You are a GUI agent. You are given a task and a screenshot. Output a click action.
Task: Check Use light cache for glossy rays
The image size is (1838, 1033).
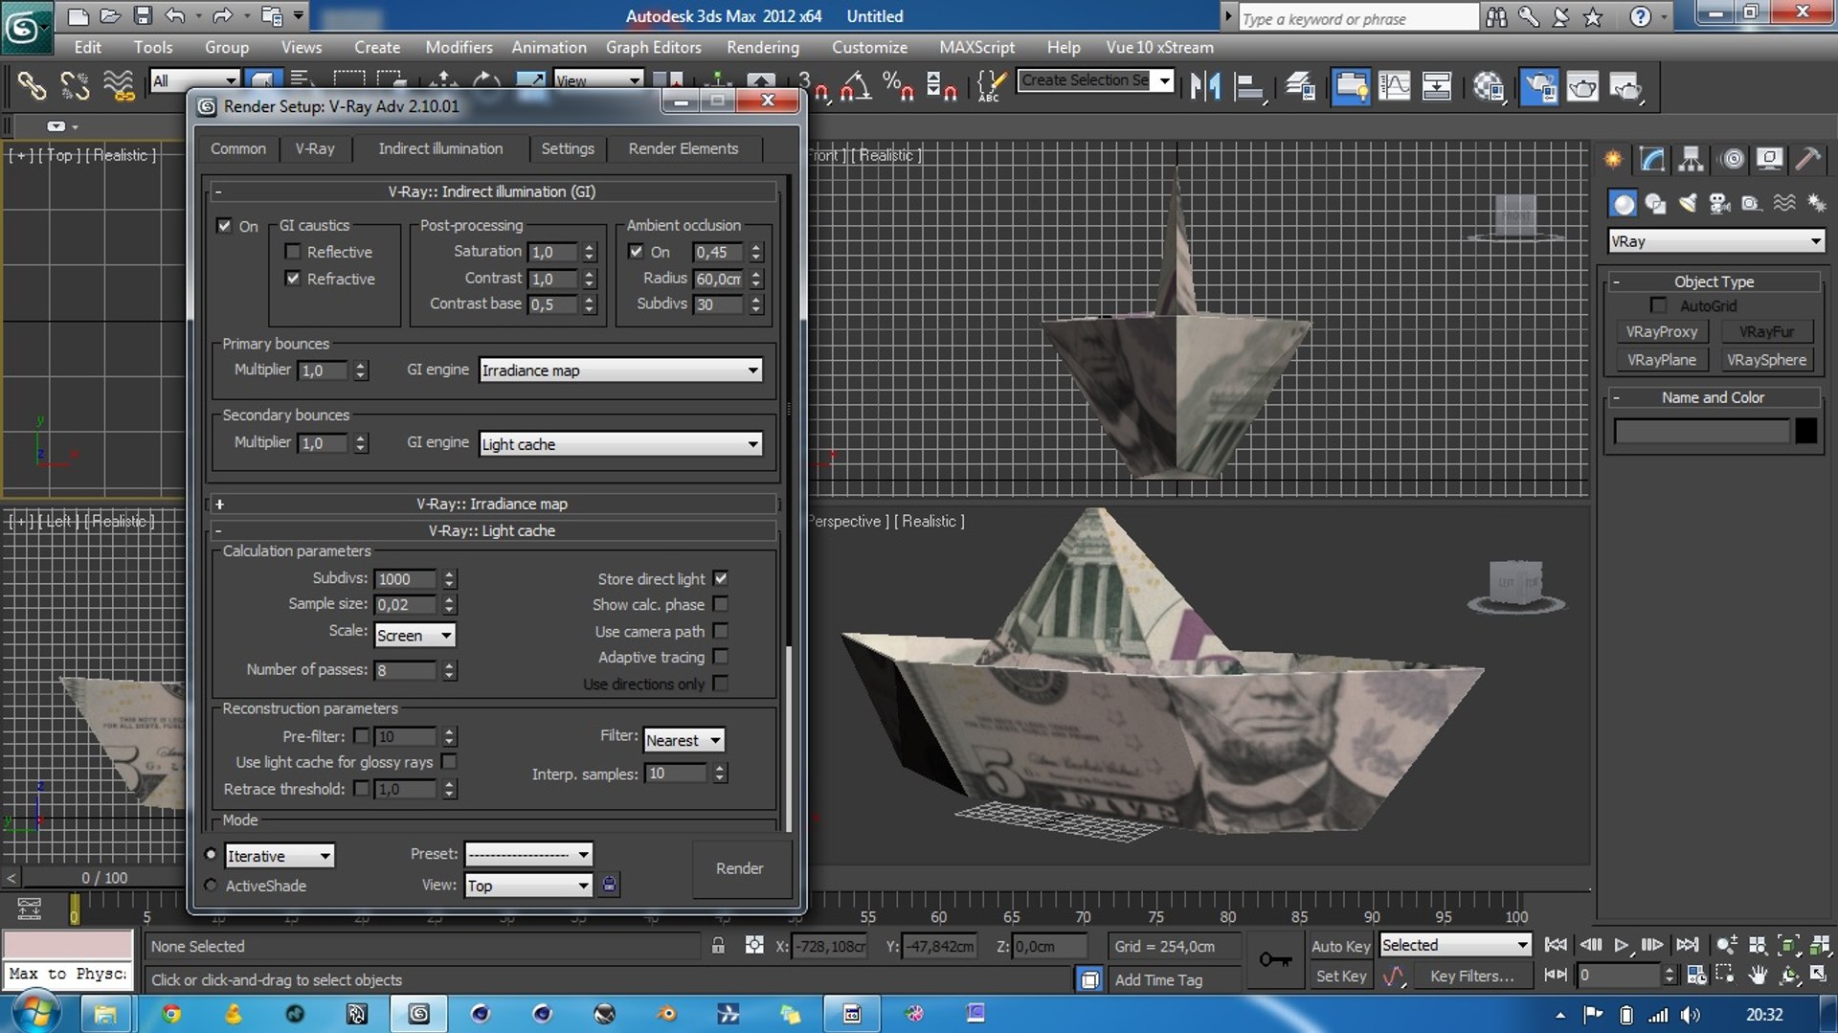pyautogui.click(x=449, y=761)
